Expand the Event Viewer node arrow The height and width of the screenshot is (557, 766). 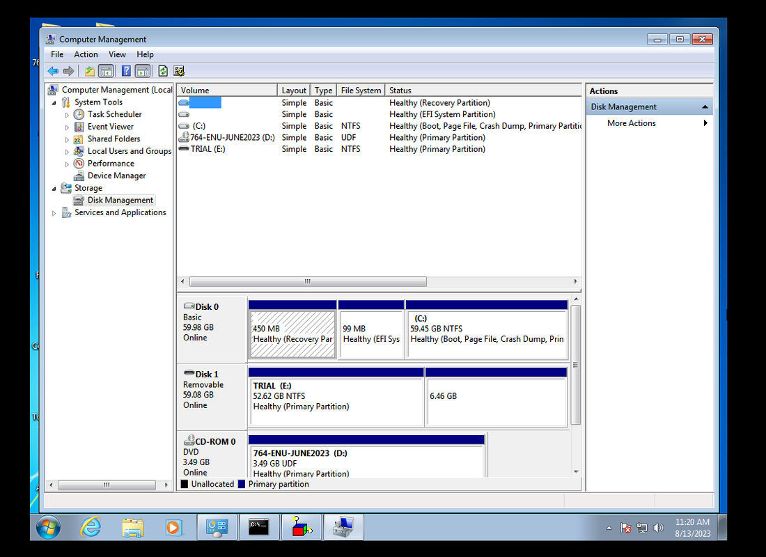tap(67, 127)
